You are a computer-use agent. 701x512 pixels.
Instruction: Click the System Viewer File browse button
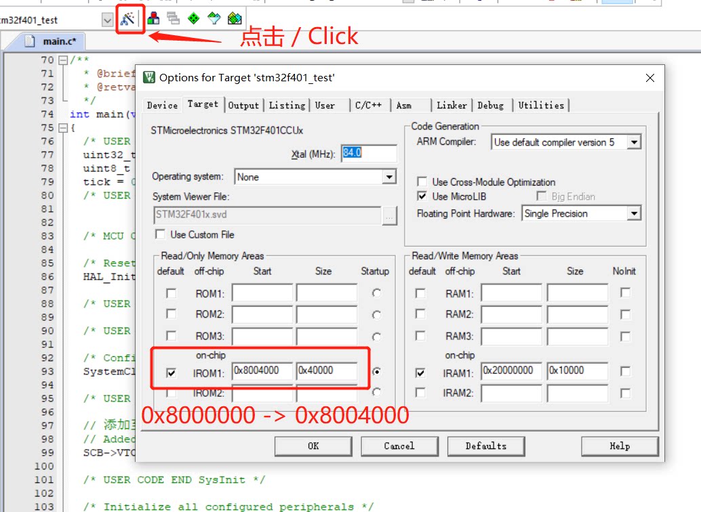pos(389,216)
